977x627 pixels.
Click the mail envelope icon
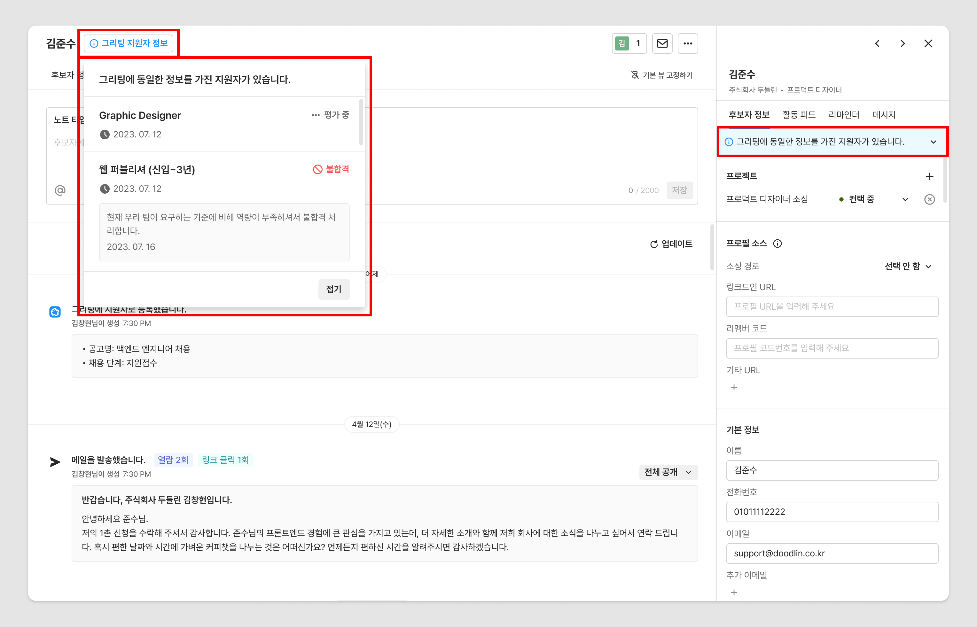coord(662,43)
